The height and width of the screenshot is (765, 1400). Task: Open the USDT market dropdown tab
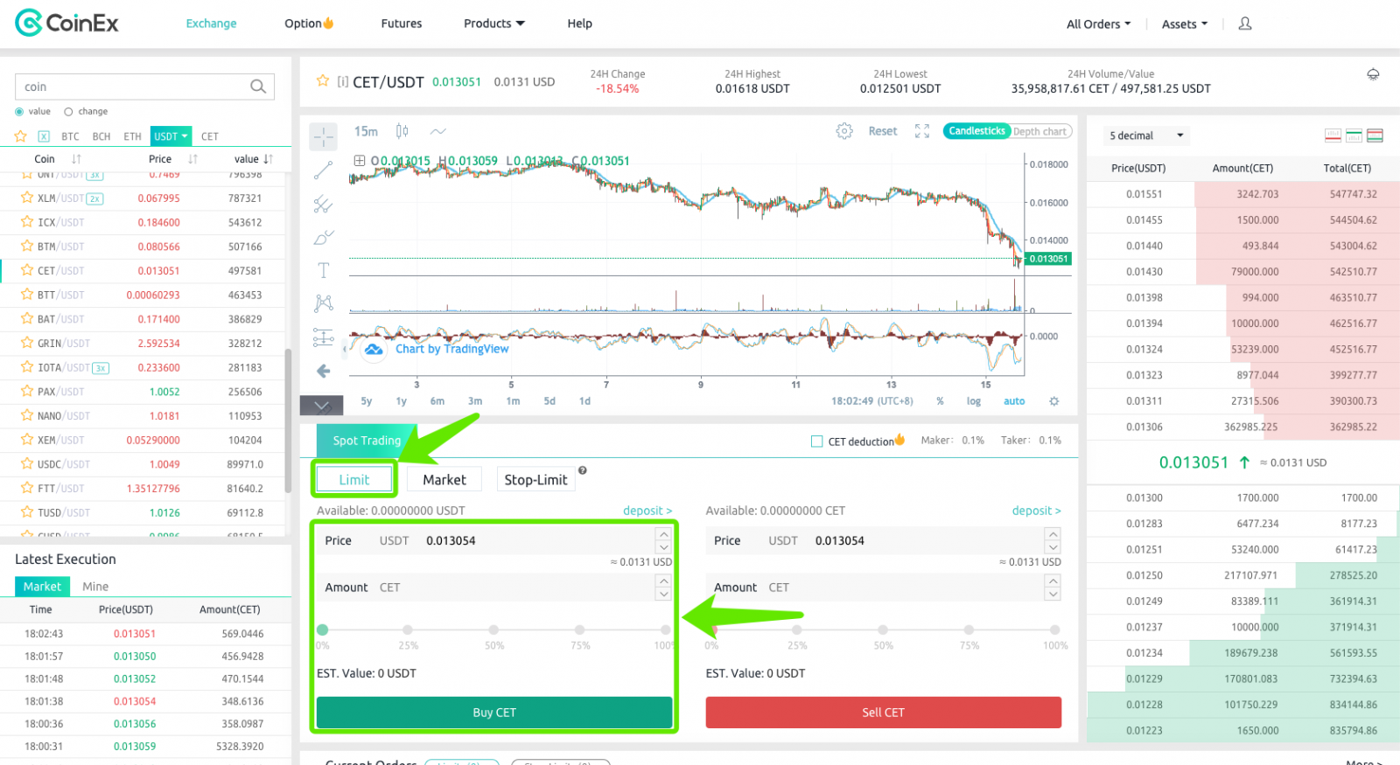[171, 136]
